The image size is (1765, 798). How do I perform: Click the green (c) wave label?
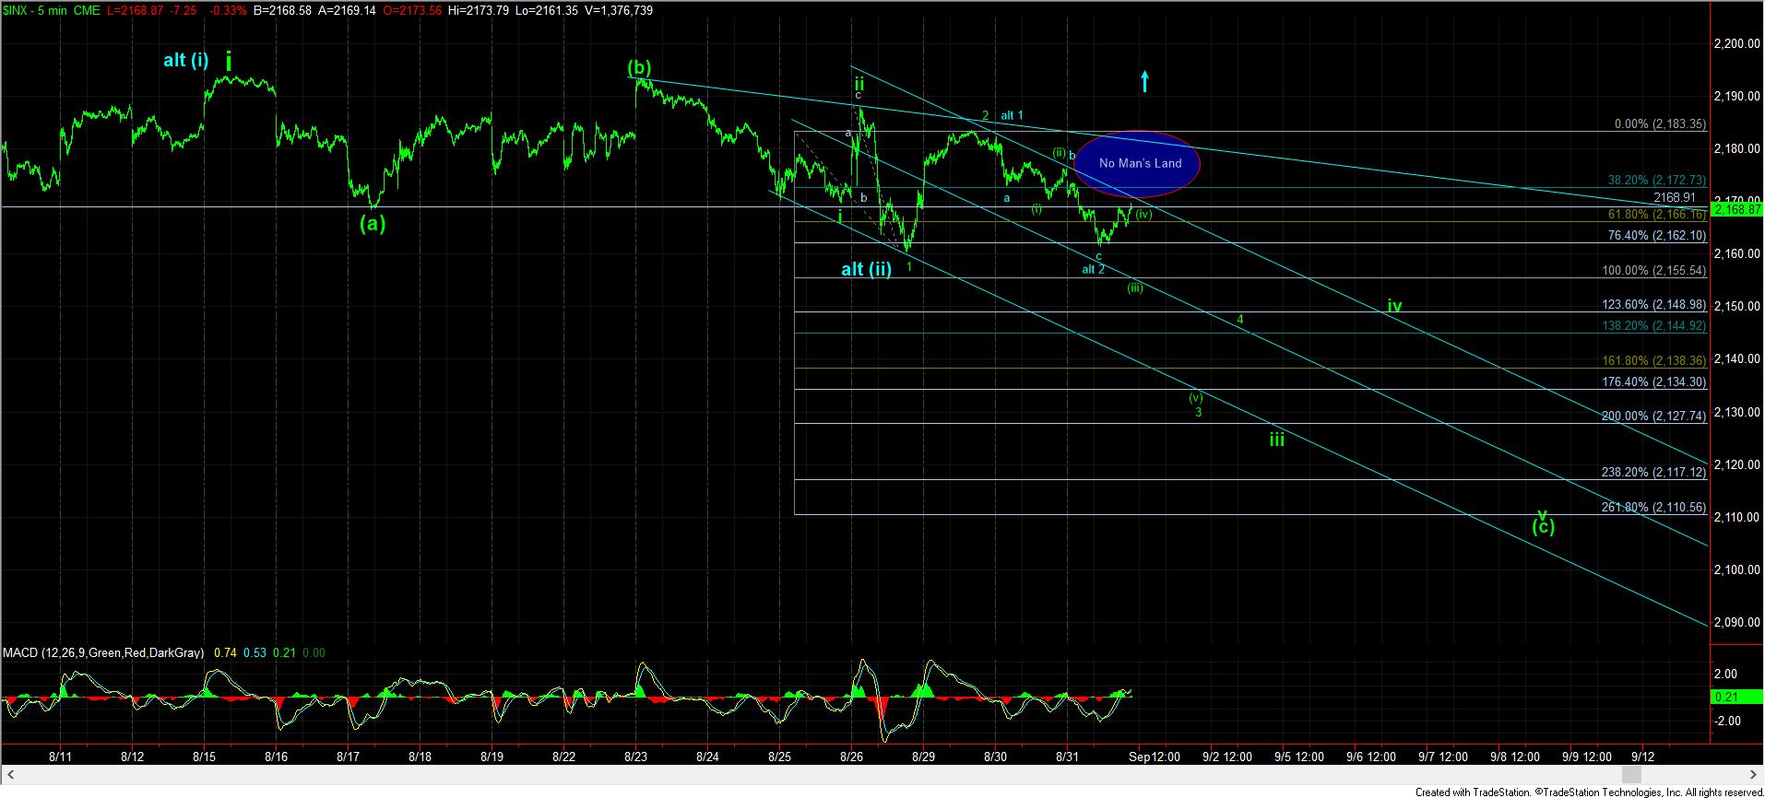[x=1544, y=527]
